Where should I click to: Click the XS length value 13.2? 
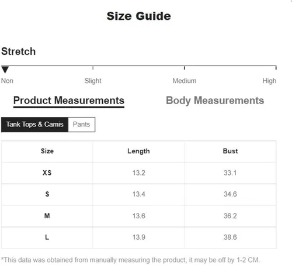[x=139, y=173]
